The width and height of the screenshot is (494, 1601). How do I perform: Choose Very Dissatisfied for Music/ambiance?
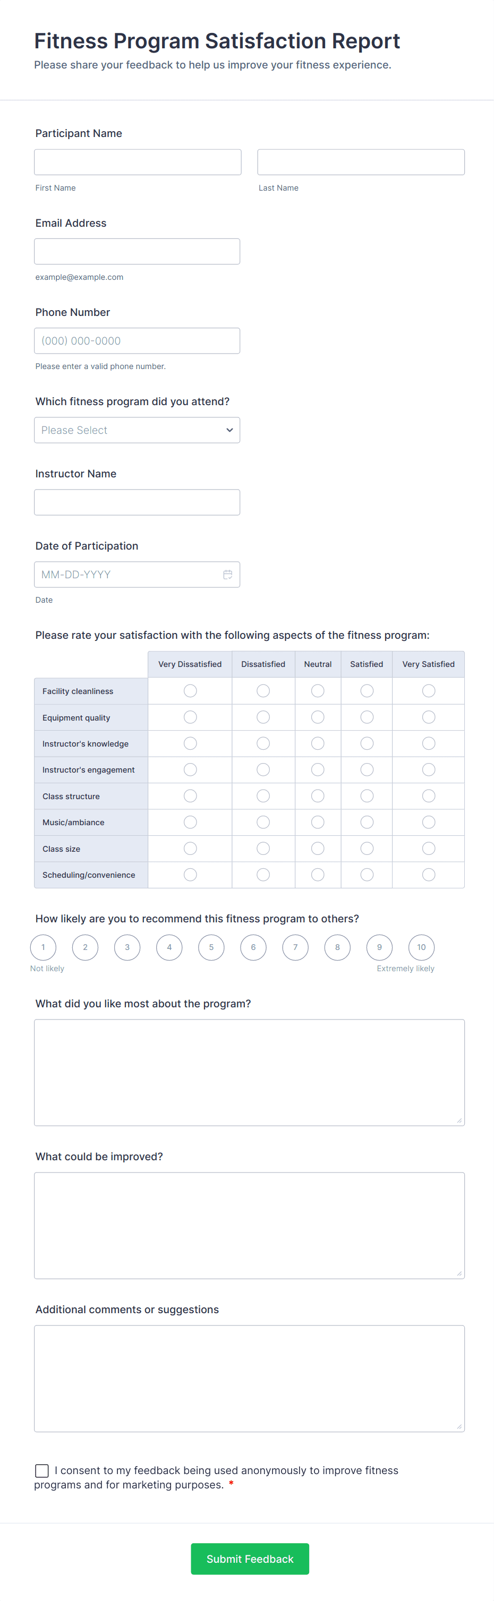pos(190,822)
